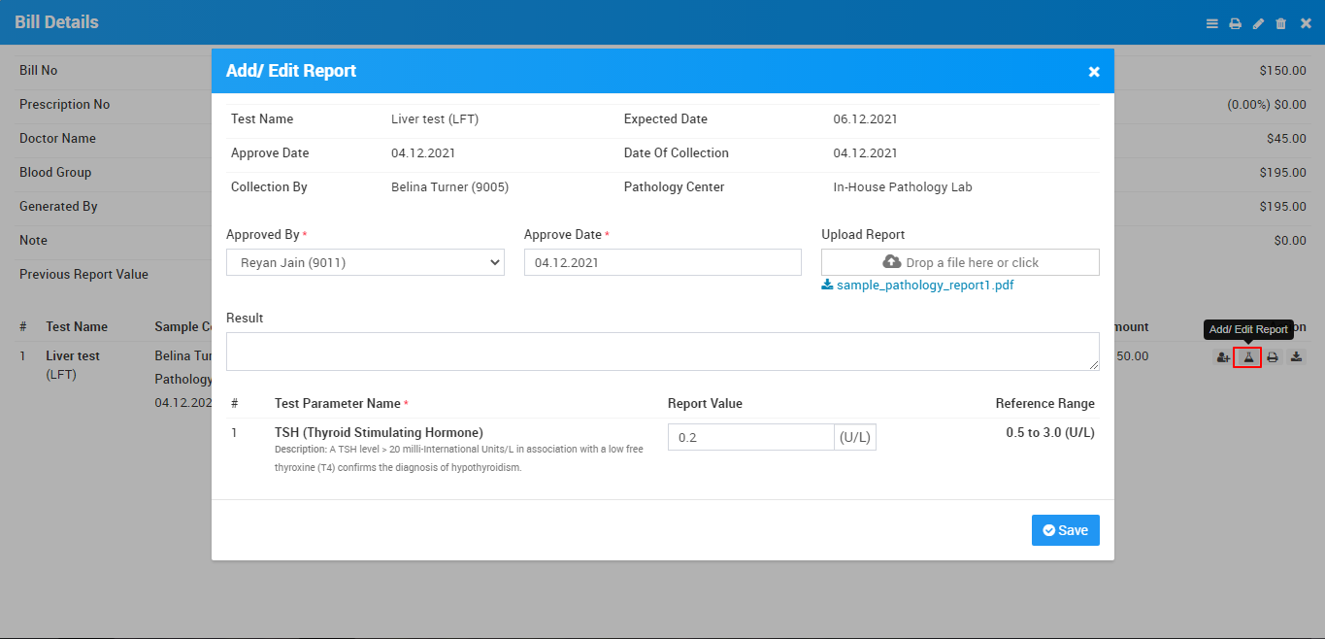The width and height of the screenshot is (1325, 639).
Task: Open sample_pathology_report1.pdf link
Action: click(924, 286)
